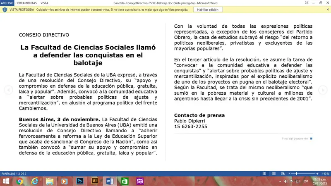
Task: Open the Action Center flag icon
Action: [292, 181]
